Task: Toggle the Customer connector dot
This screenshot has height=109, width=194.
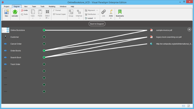Action: pyautogui.click(x=44, y=37)
